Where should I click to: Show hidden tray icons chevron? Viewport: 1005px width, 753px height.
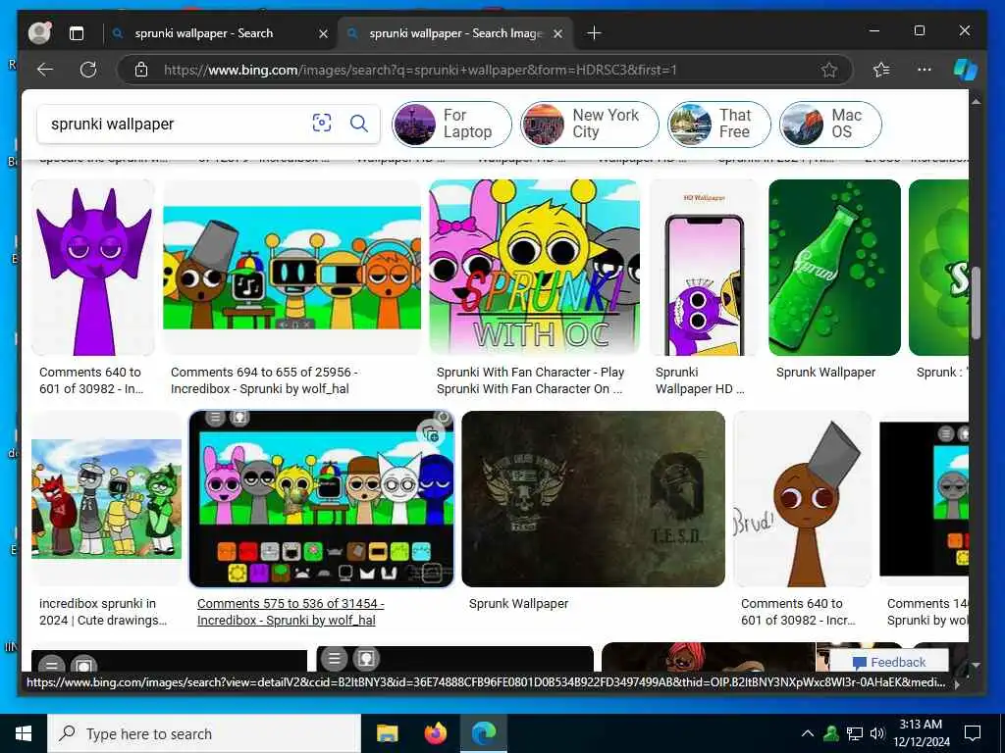808,733
